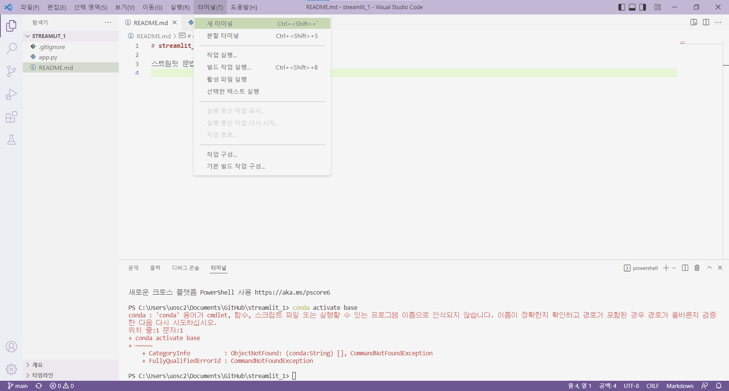The height and width of the screenshot is (391, 729).
Task: Click the main branch status item
Action: click(17, 386)
